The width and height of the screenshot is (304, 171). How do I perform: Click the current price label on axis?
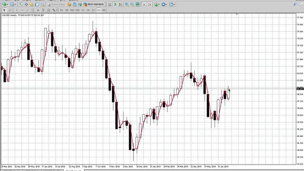(x=300, y=89)
